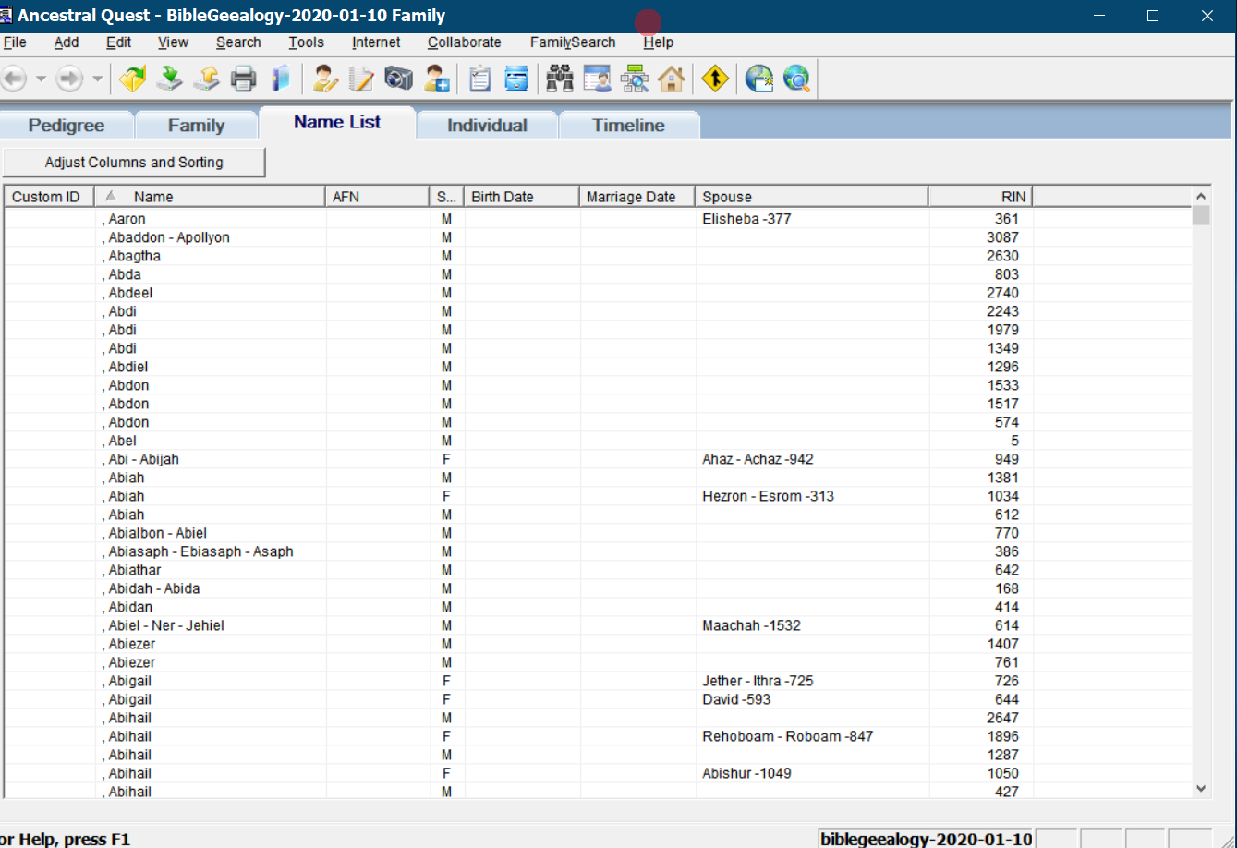Click Adjust Columns and Sorting button

tap(134, 163)
